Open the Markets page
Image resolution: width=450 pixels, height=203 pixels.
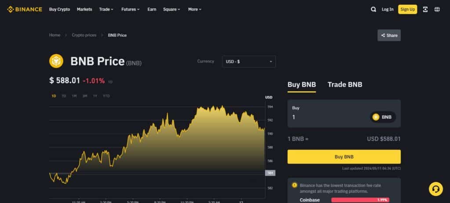84,10
